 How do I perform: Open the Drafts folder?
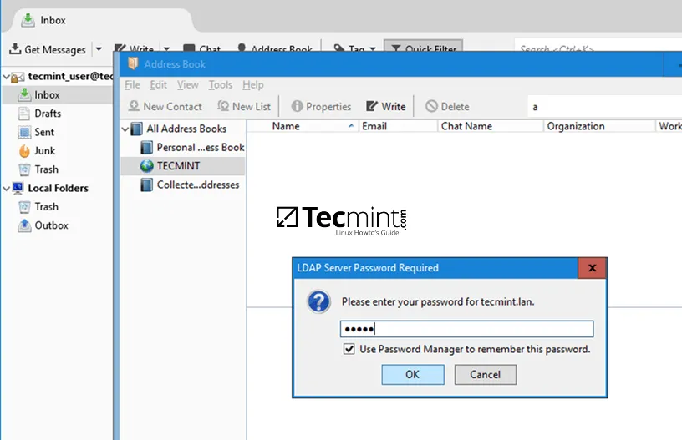tap(48, 114)
